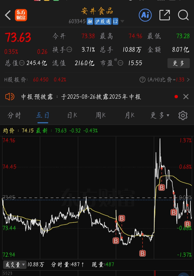The height and width of the screenshot is (276, 194).
Task: Tap the info icon next to 市盈
Action: pos(120,63)
